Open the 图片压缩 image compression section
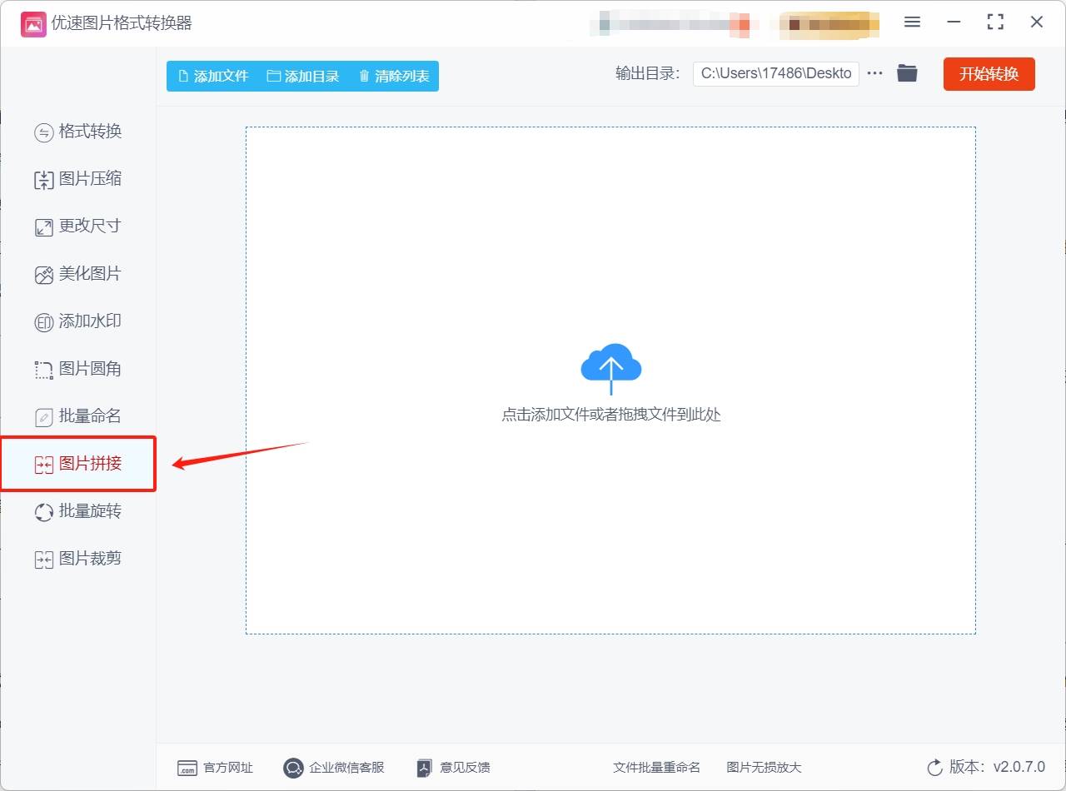The image size is (1066, 791). click(78, 179)
